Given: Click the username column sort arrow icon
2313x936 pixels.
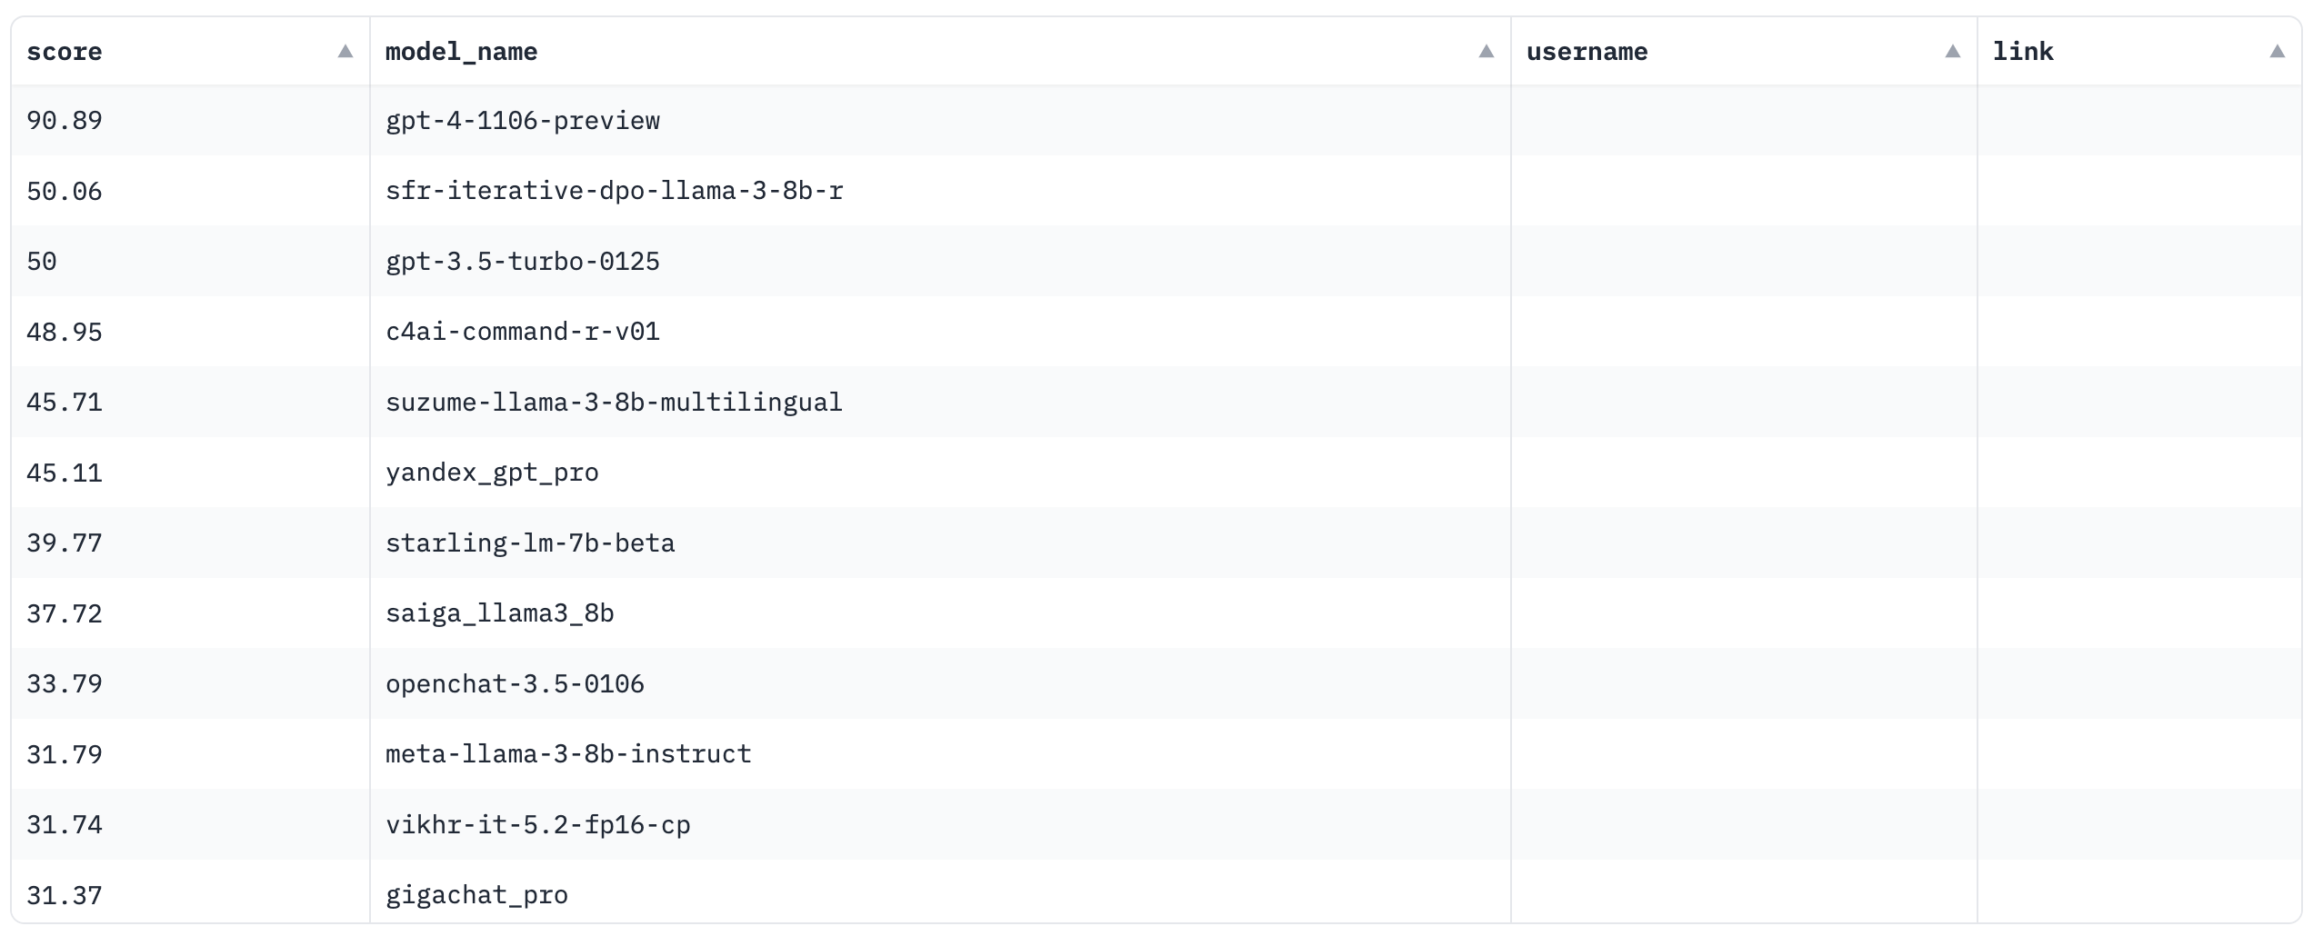Looking at the screenshot, I should tap(1952, 52).
